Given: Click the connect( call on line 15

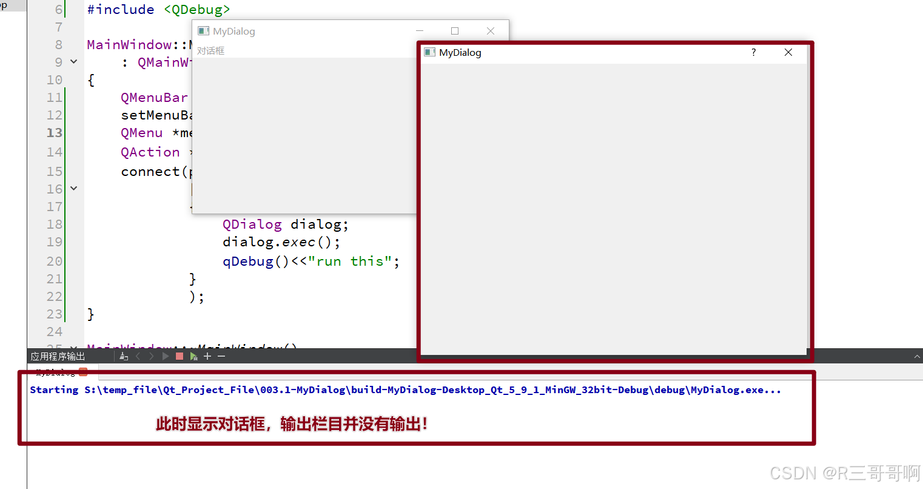Looking at the screenshot, I should pos(155,172).
